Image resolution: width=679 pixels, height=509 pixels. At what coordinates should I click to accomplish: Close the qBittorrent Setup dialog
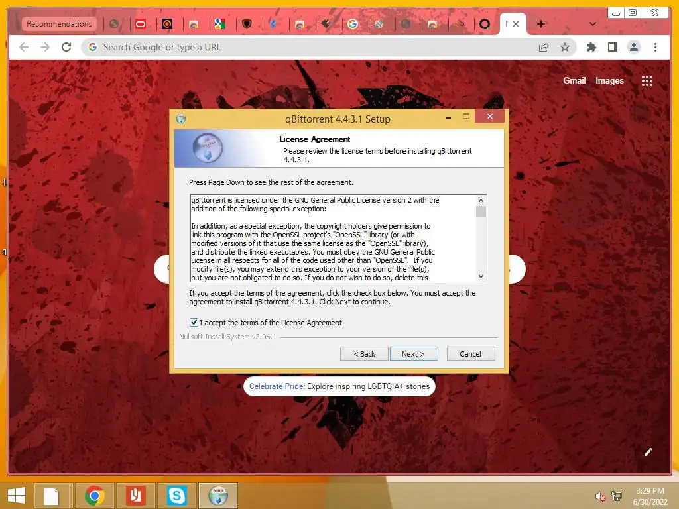point(490,116)
